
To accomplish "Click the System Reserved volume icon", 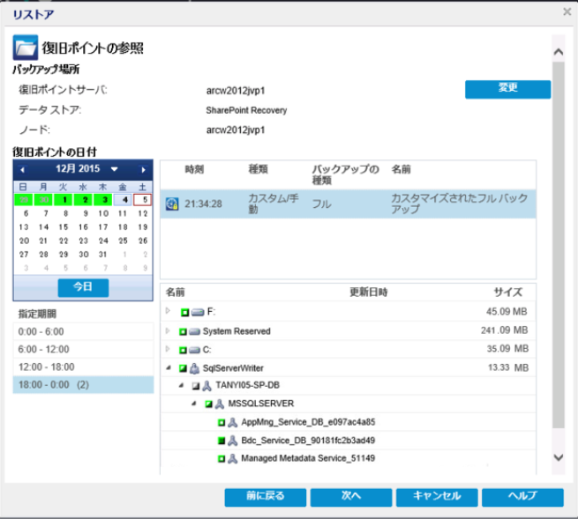I will coord(194,331).
